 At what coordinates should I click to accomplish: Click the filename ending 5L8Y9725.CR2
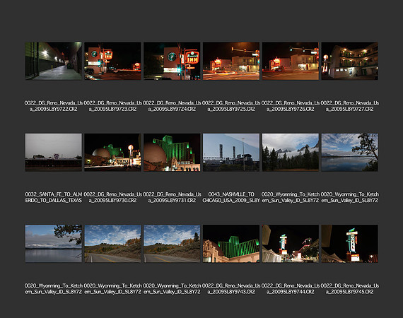pos(231,106)
